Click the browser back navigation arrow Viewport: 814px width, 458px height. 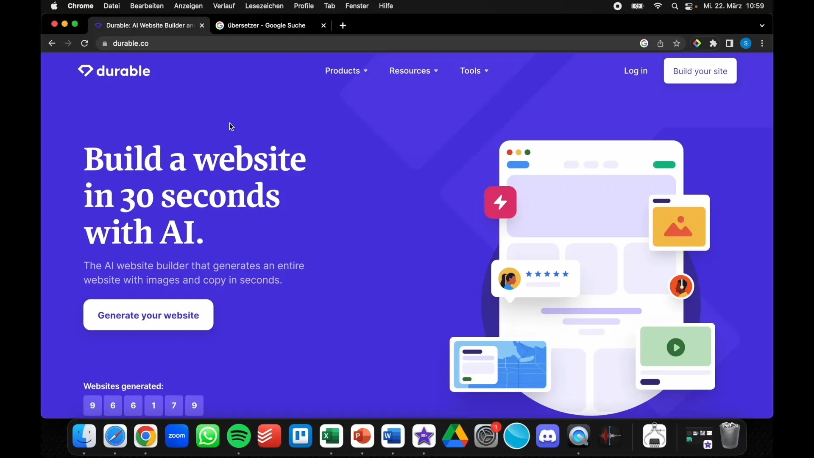point(51,43)
